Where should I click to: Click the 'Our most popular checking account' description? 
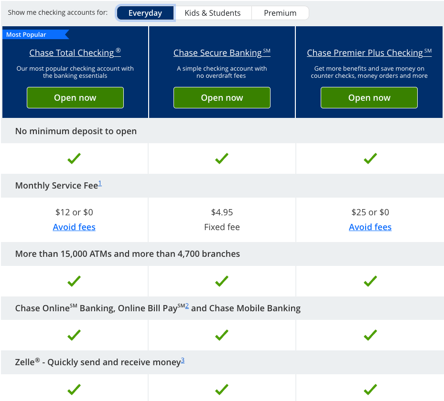pyautogui.click(x=75, y=72)
